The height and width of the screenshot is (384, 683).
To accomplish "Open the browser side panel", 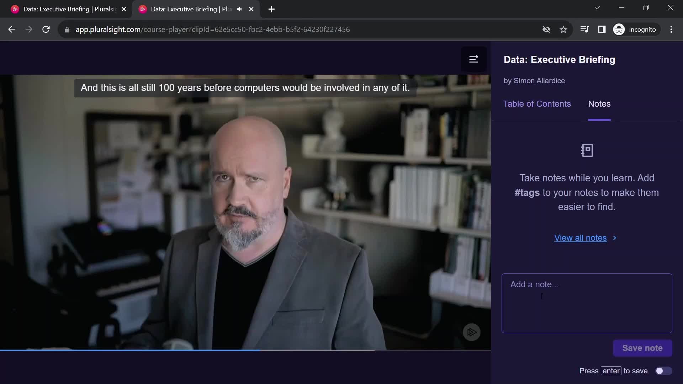I will coord(602,30).
